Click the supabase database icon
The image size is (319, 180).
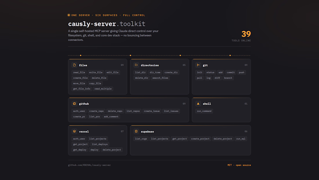coord(136,131)
